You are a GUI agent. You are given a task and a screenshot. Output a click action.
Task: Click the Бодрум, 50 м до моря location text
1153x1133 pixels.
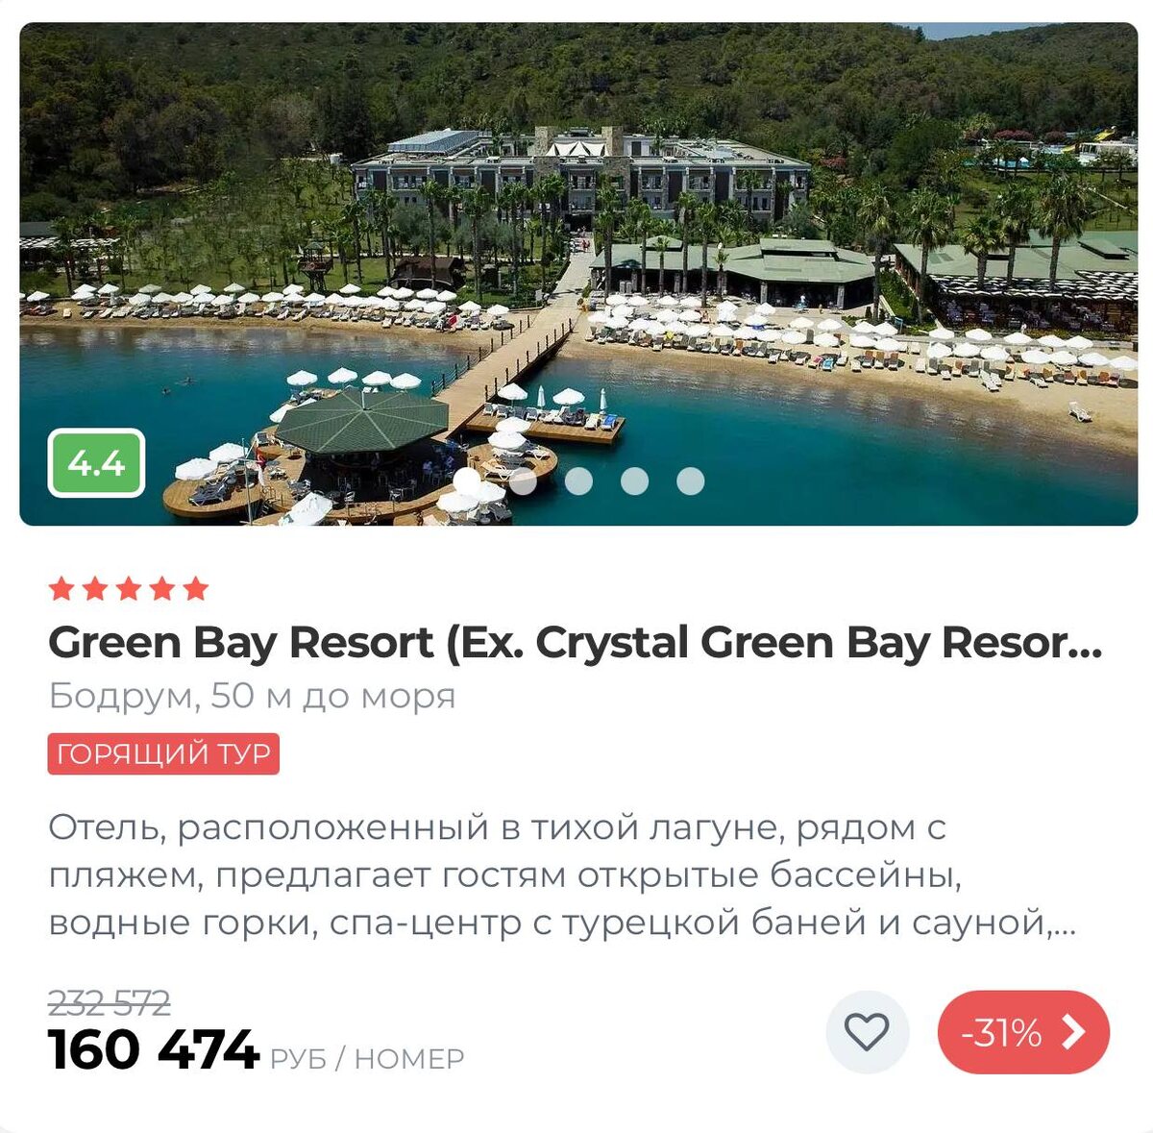pos(252,696)
